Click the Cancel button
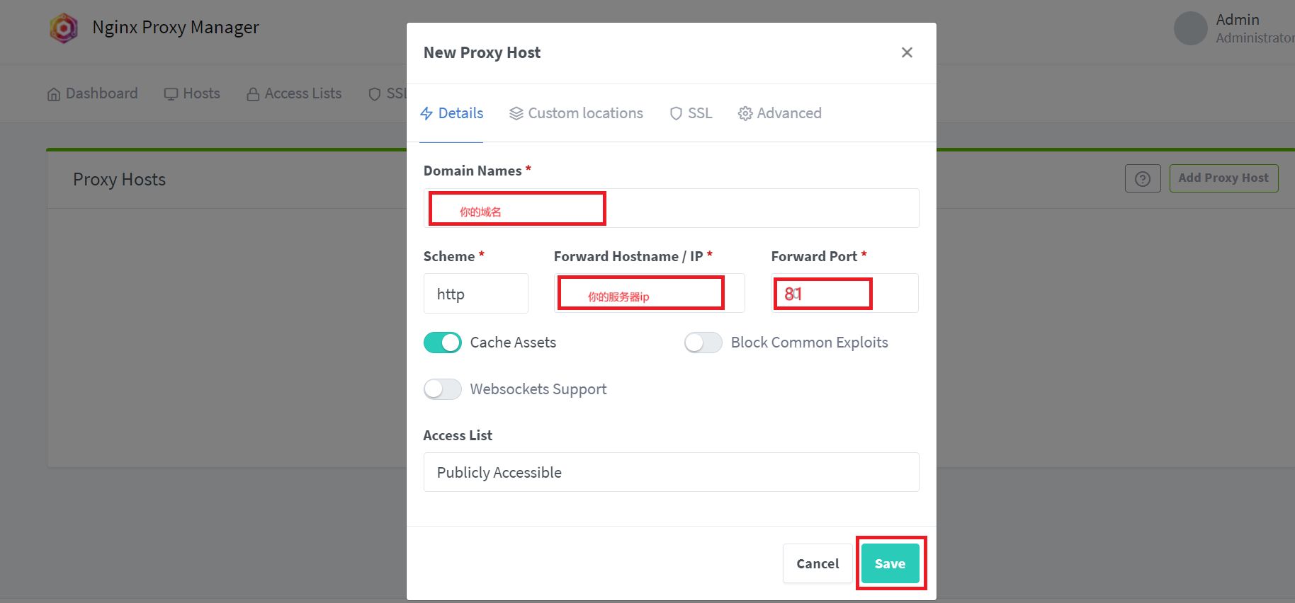The width and height of the screenshot is (1295, 603). point(817,563)
